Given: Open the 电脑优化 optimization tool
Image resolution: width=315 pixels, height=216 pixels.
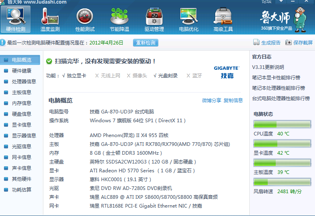Looking at the screenshot, I should [189, 20].
